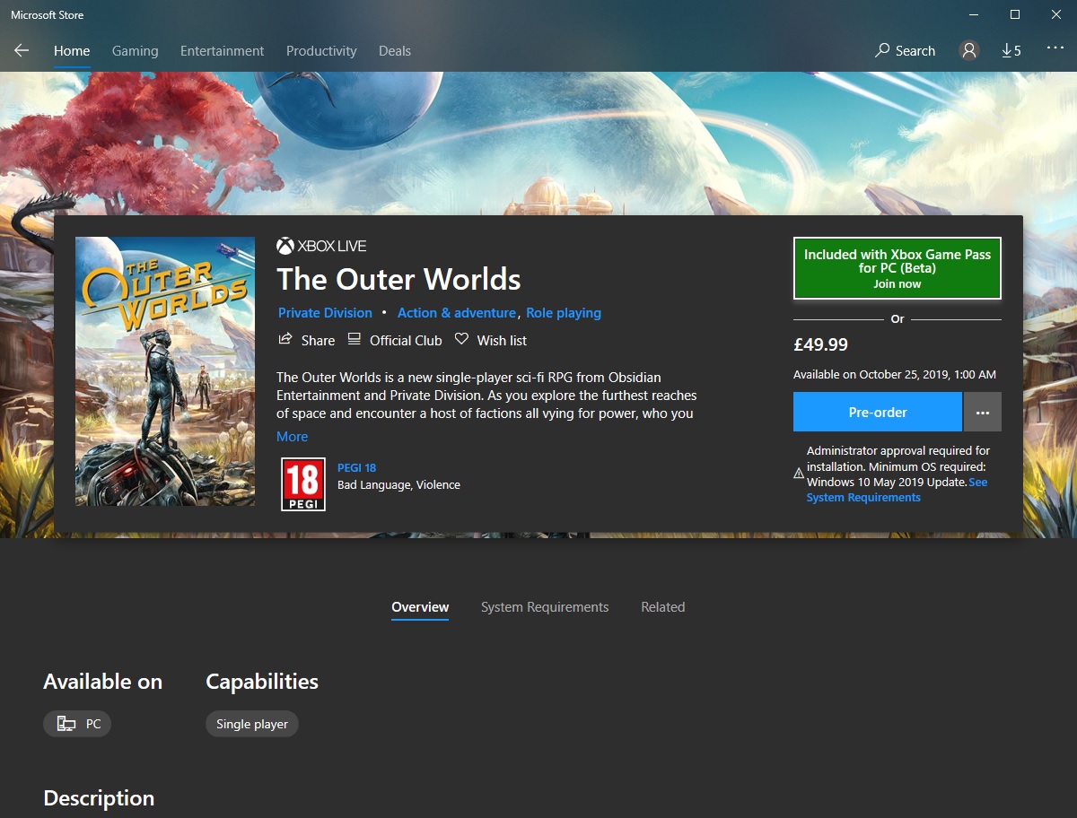This screenshot has height=818, width=1077.
Task: Click the Wish list heart icon
Action: (x=461, y=339)
